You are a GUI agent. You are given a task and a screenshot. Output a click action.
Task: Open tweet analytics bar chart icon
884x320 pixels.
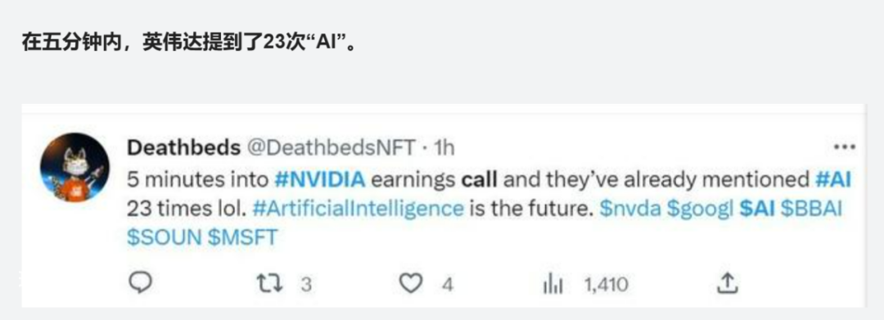point(552,283)
